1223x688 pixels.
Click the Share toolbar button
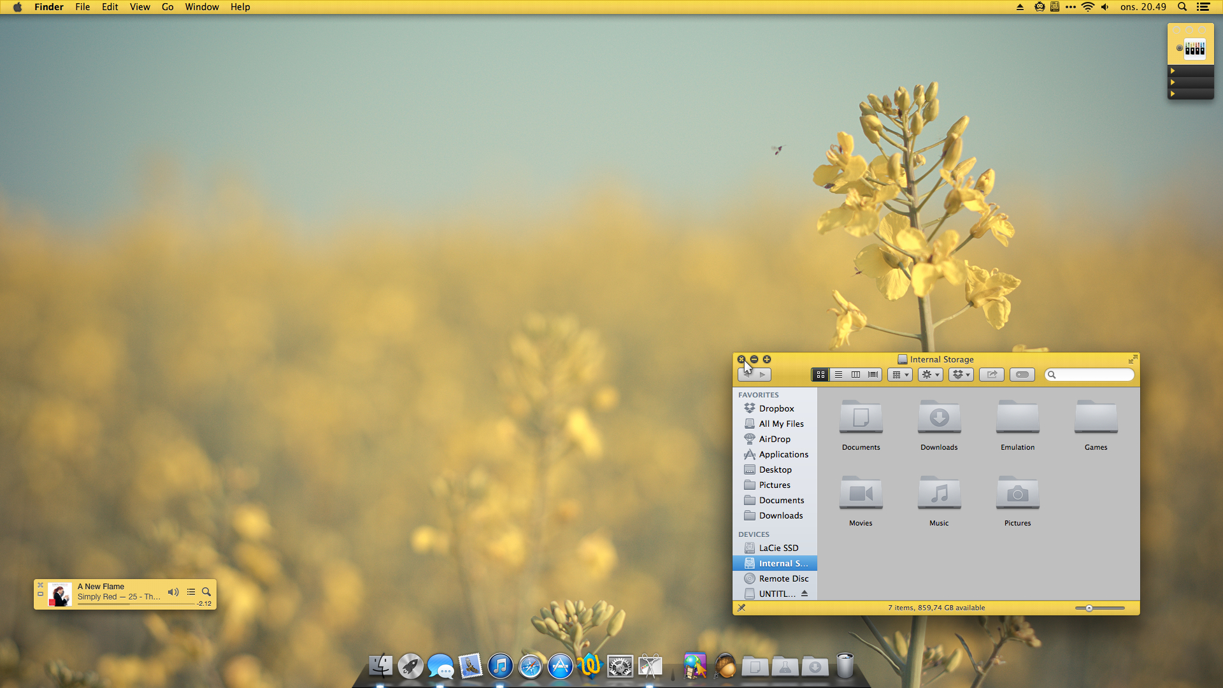tap(991, 375)
